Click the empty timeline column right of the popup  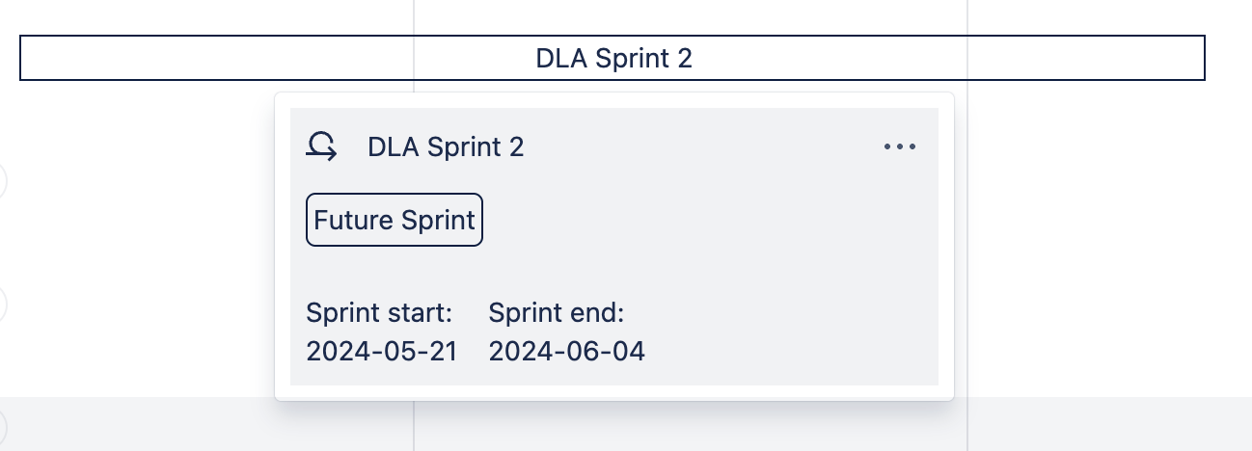[x=1100, y=241]
